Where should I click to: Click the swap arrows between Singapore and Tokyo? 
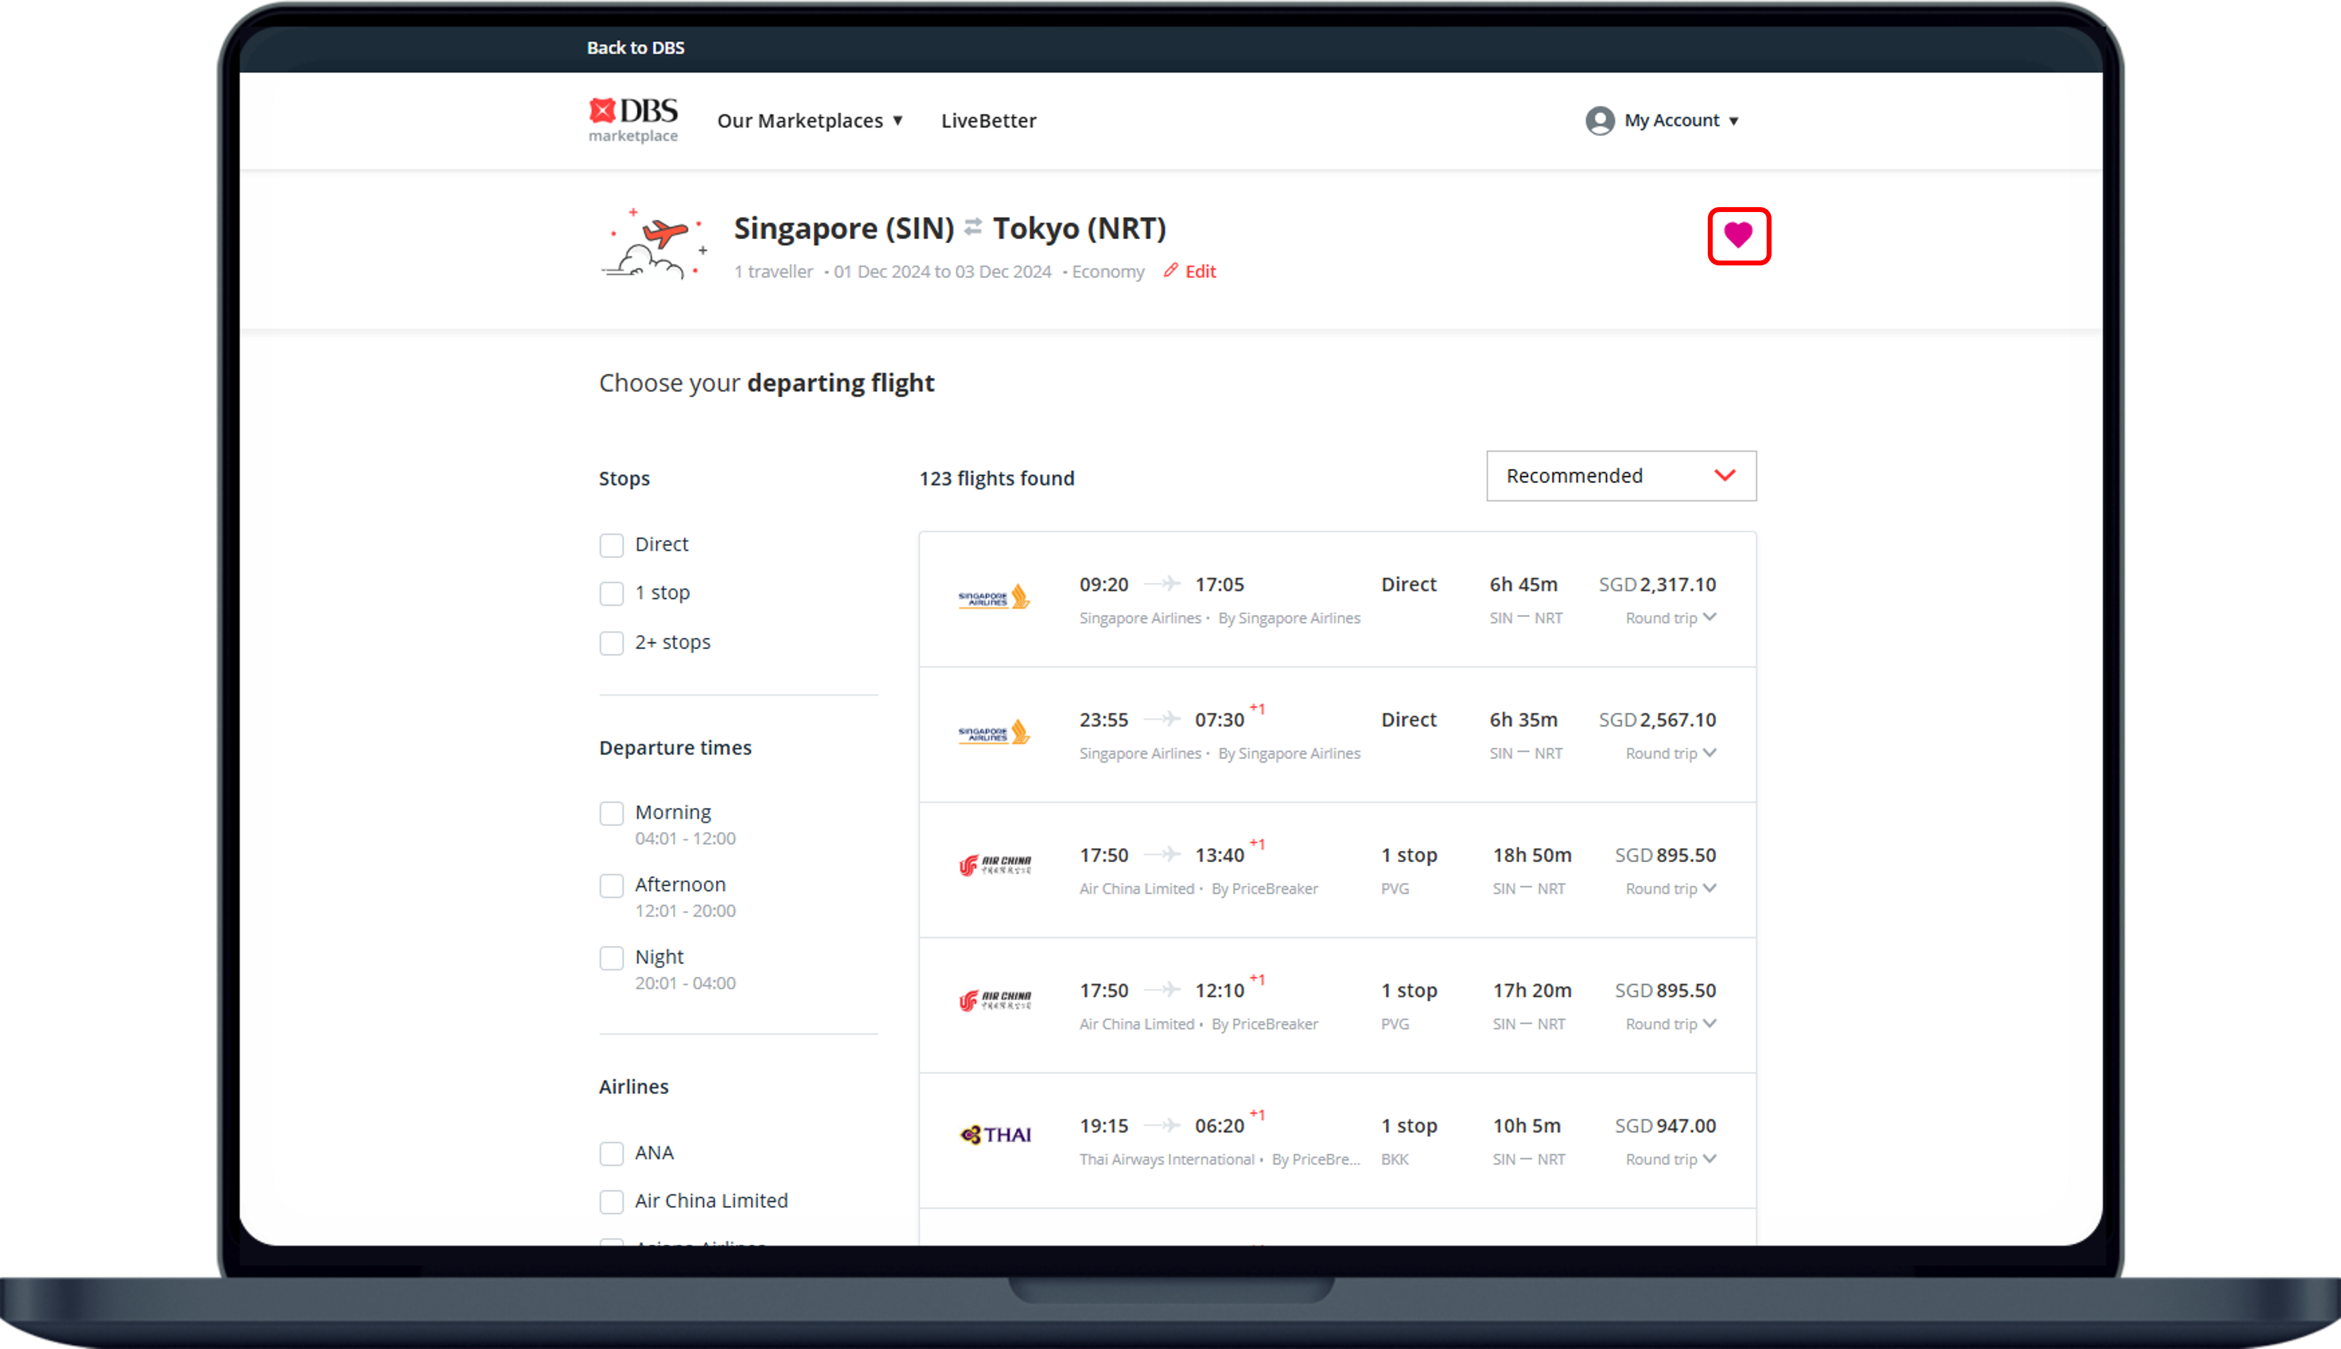(x=973, y=227)
